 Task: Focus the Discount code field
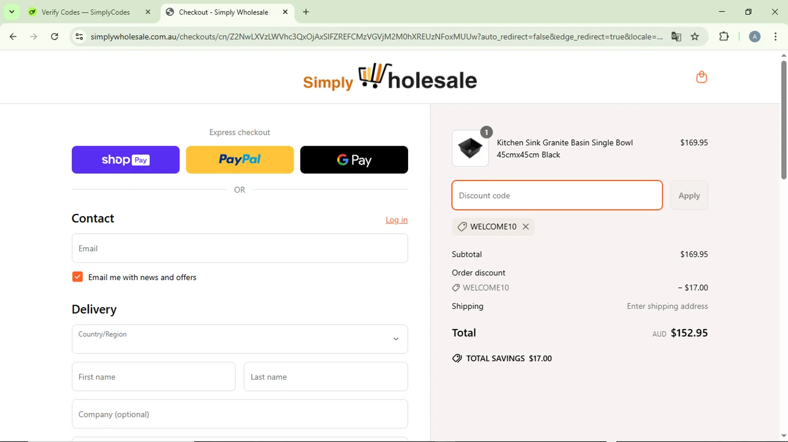(x=557, y=195)
